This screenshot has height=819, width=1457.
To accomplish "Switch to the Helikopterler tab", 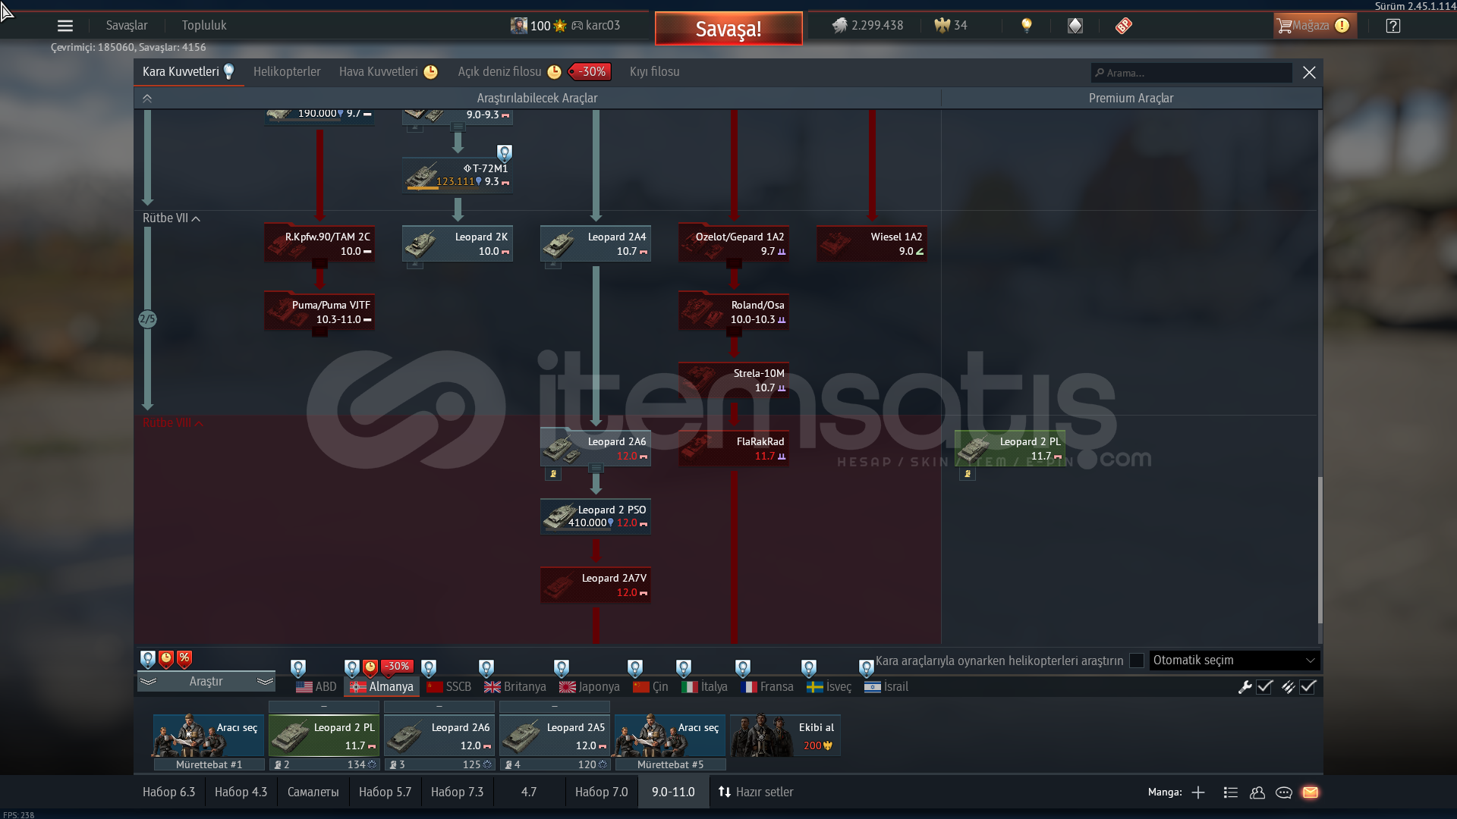I will pyautogui.click(x=287, y=72).
